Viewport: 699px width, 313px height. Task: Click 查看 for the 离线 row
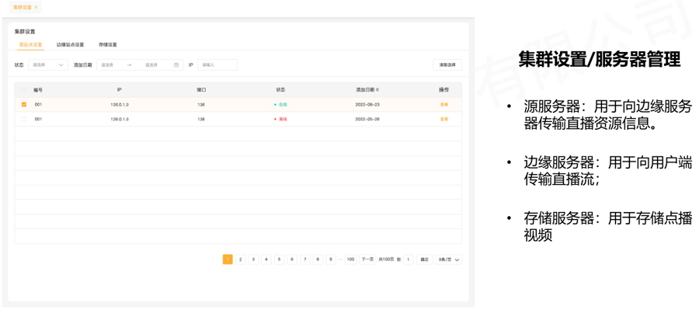click(444, 119)
